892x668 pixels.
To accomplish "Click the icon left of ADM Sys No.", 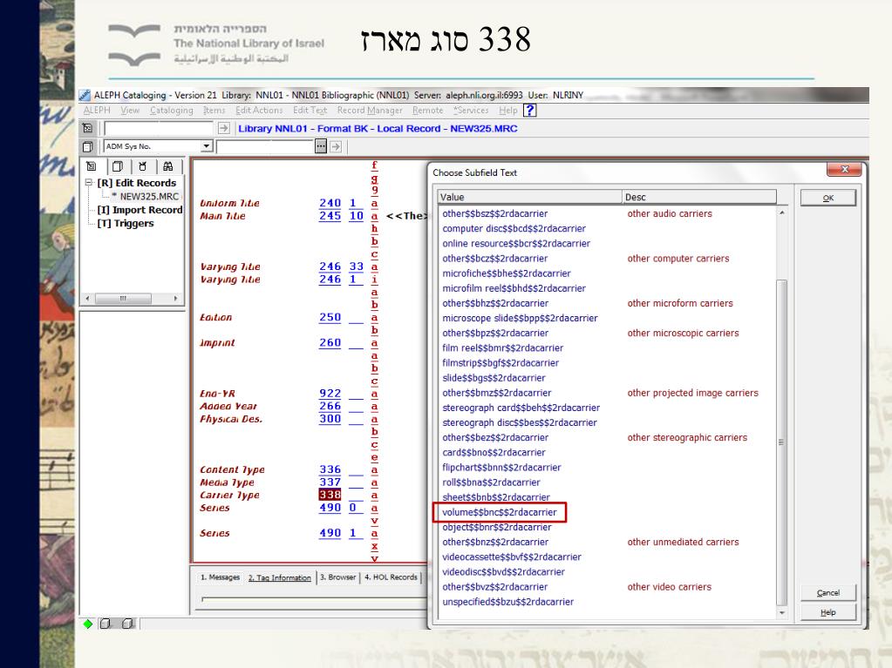I will (87, 146).
